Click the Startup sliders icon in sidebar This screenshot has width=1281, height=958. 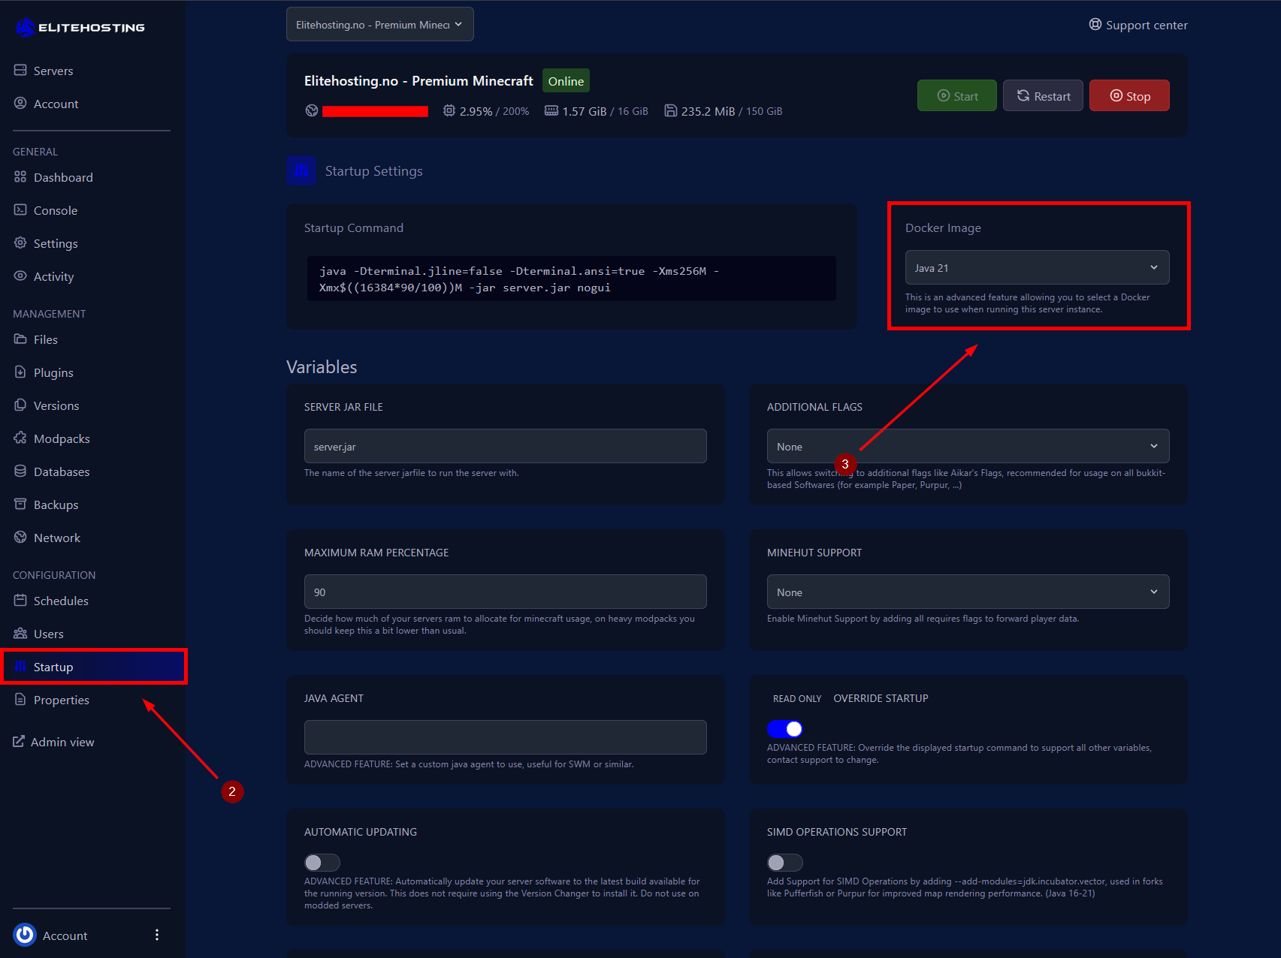coord(20,667)
